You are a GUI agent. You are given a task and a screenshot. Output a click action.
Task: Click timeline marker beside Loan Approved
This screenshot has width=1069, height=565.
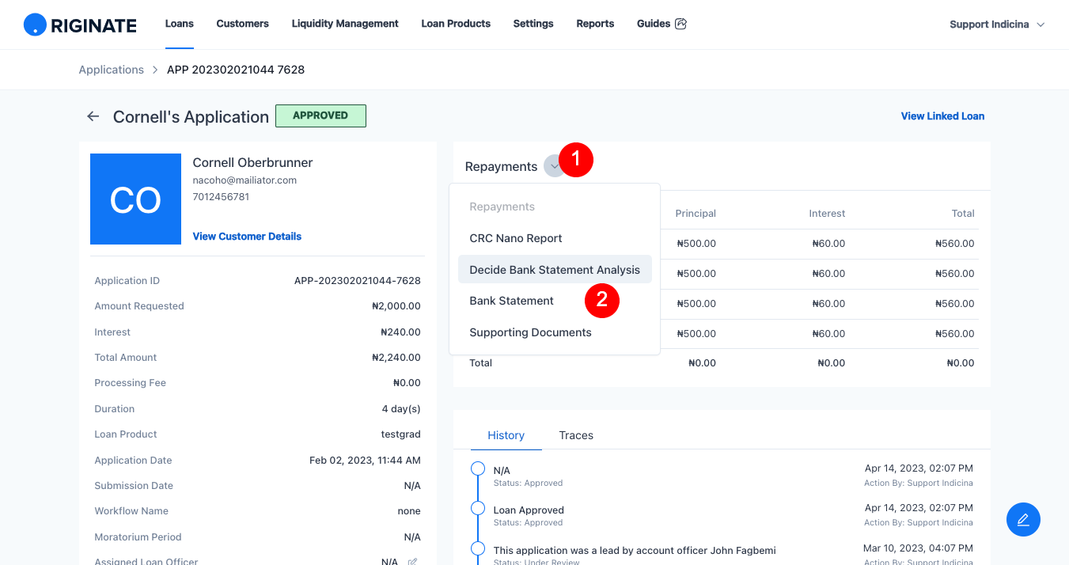478,508
